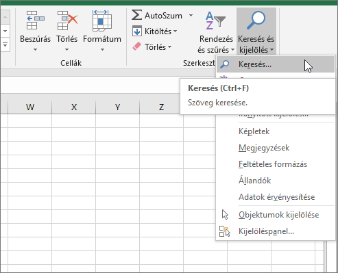Open the Formátum dropdown arrow
Image resolution: width=338 pixels, height=273 pixels.
[102, 49]
